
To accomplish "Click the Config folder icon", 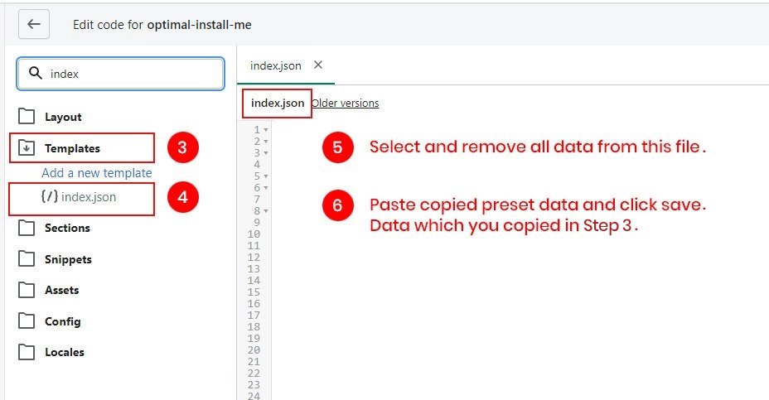I will pos(27,321).
